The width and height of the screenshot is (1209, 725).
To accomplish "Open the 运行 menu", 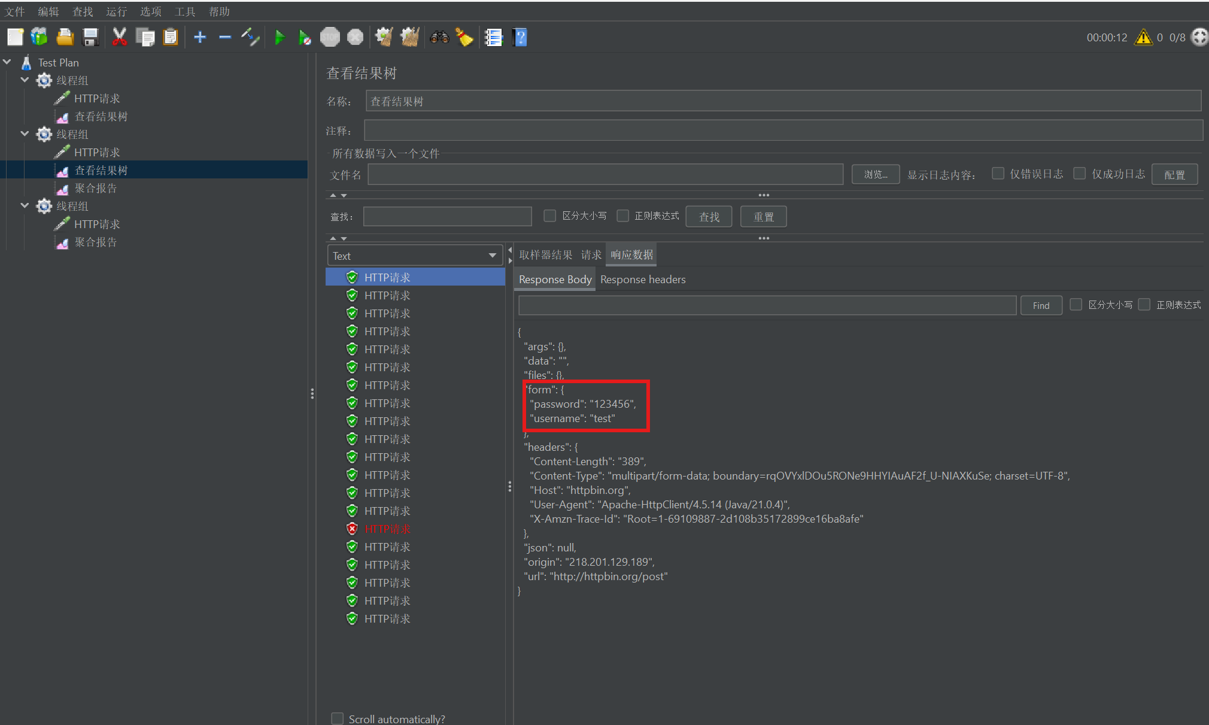I will point(116,11).
